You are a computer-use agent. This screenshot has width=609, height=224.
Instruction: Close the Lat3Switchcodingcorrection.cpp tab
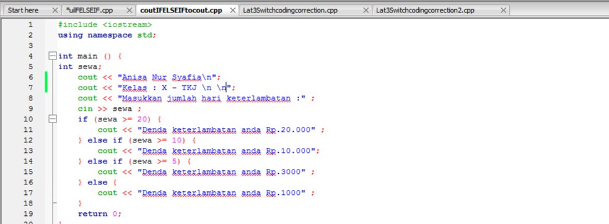pos(366,11)
